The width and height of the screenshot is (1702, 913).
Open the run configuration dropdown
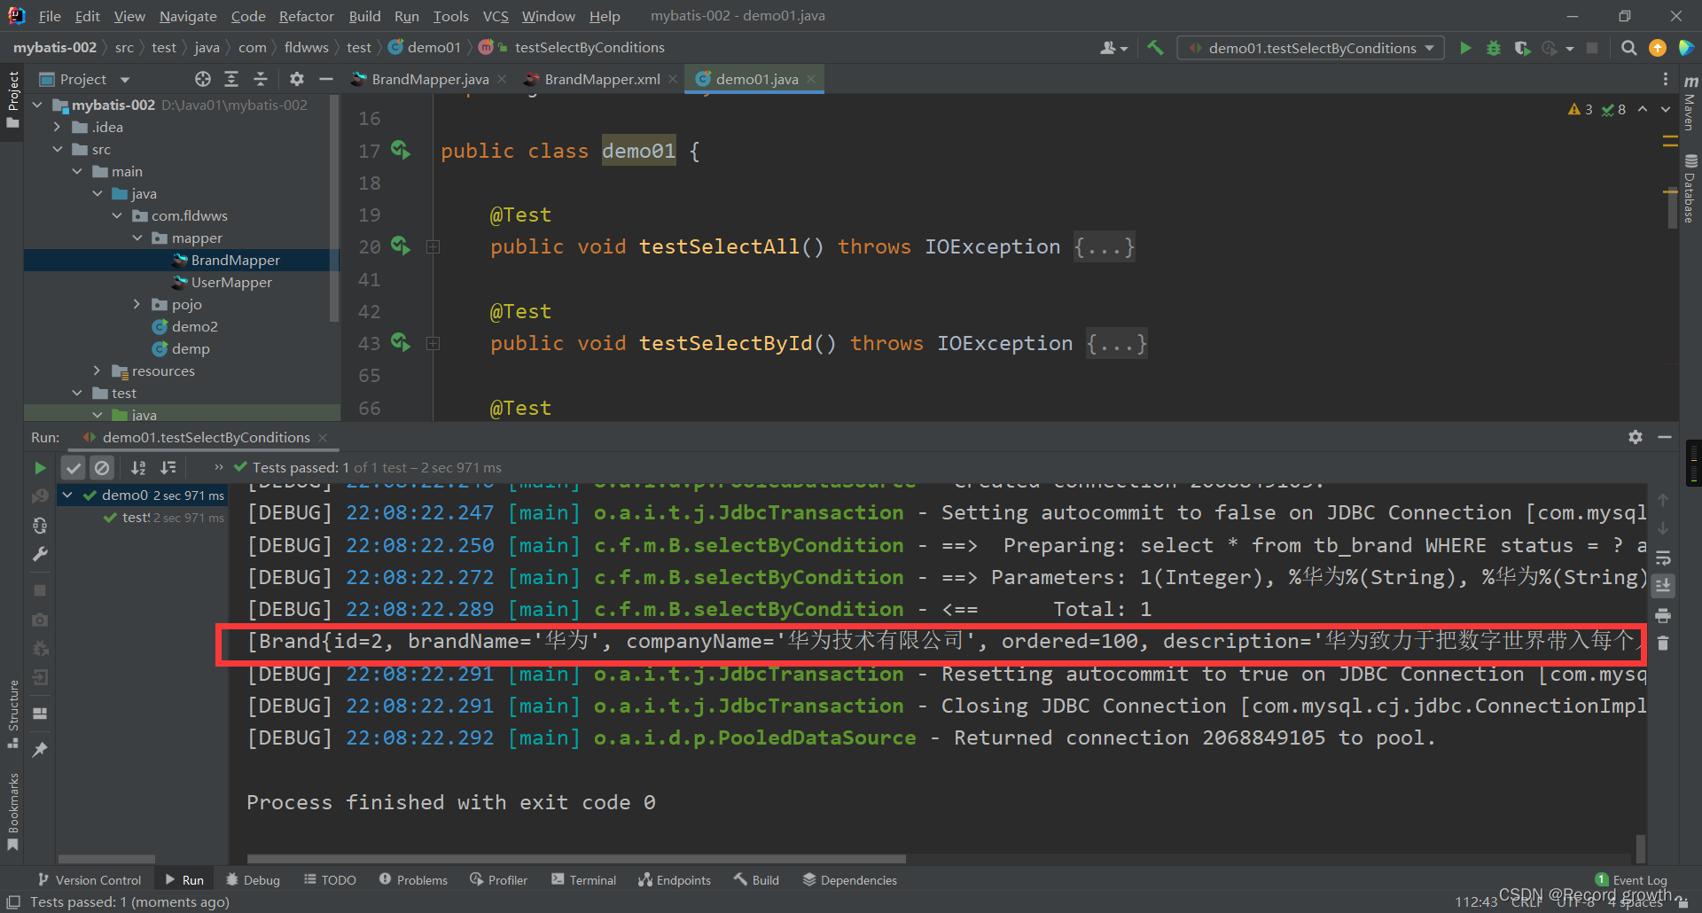[x=1310, y=48]
